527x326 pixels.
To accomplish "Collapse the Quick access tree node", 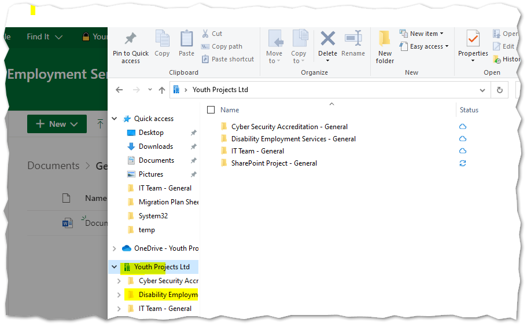I will 115,119.
